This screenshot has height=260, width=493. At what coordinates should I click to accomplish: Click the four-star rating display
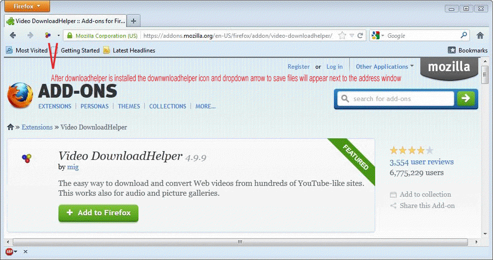[411, 150]
